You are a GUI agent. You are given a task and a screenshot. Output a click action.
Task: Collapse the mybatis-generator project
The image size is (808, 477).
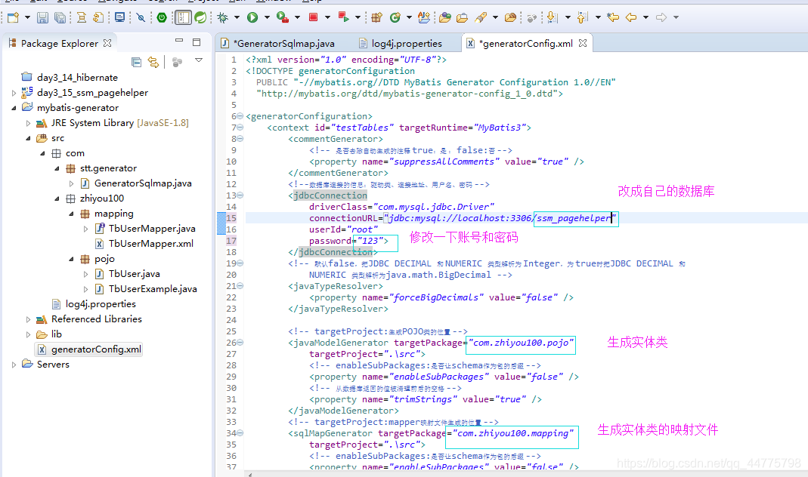pyautogui.click(x=14, y=108)
